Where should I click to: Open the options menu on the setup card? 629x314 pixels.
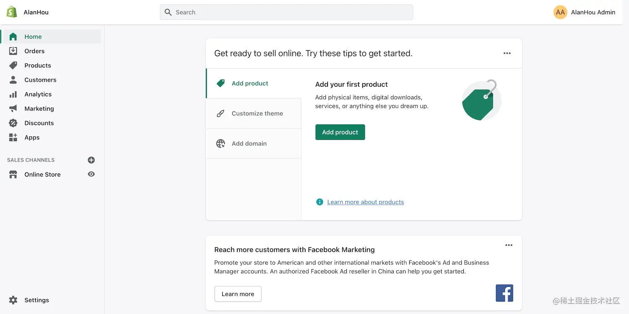pyautogui.click(x=507, y=53)
